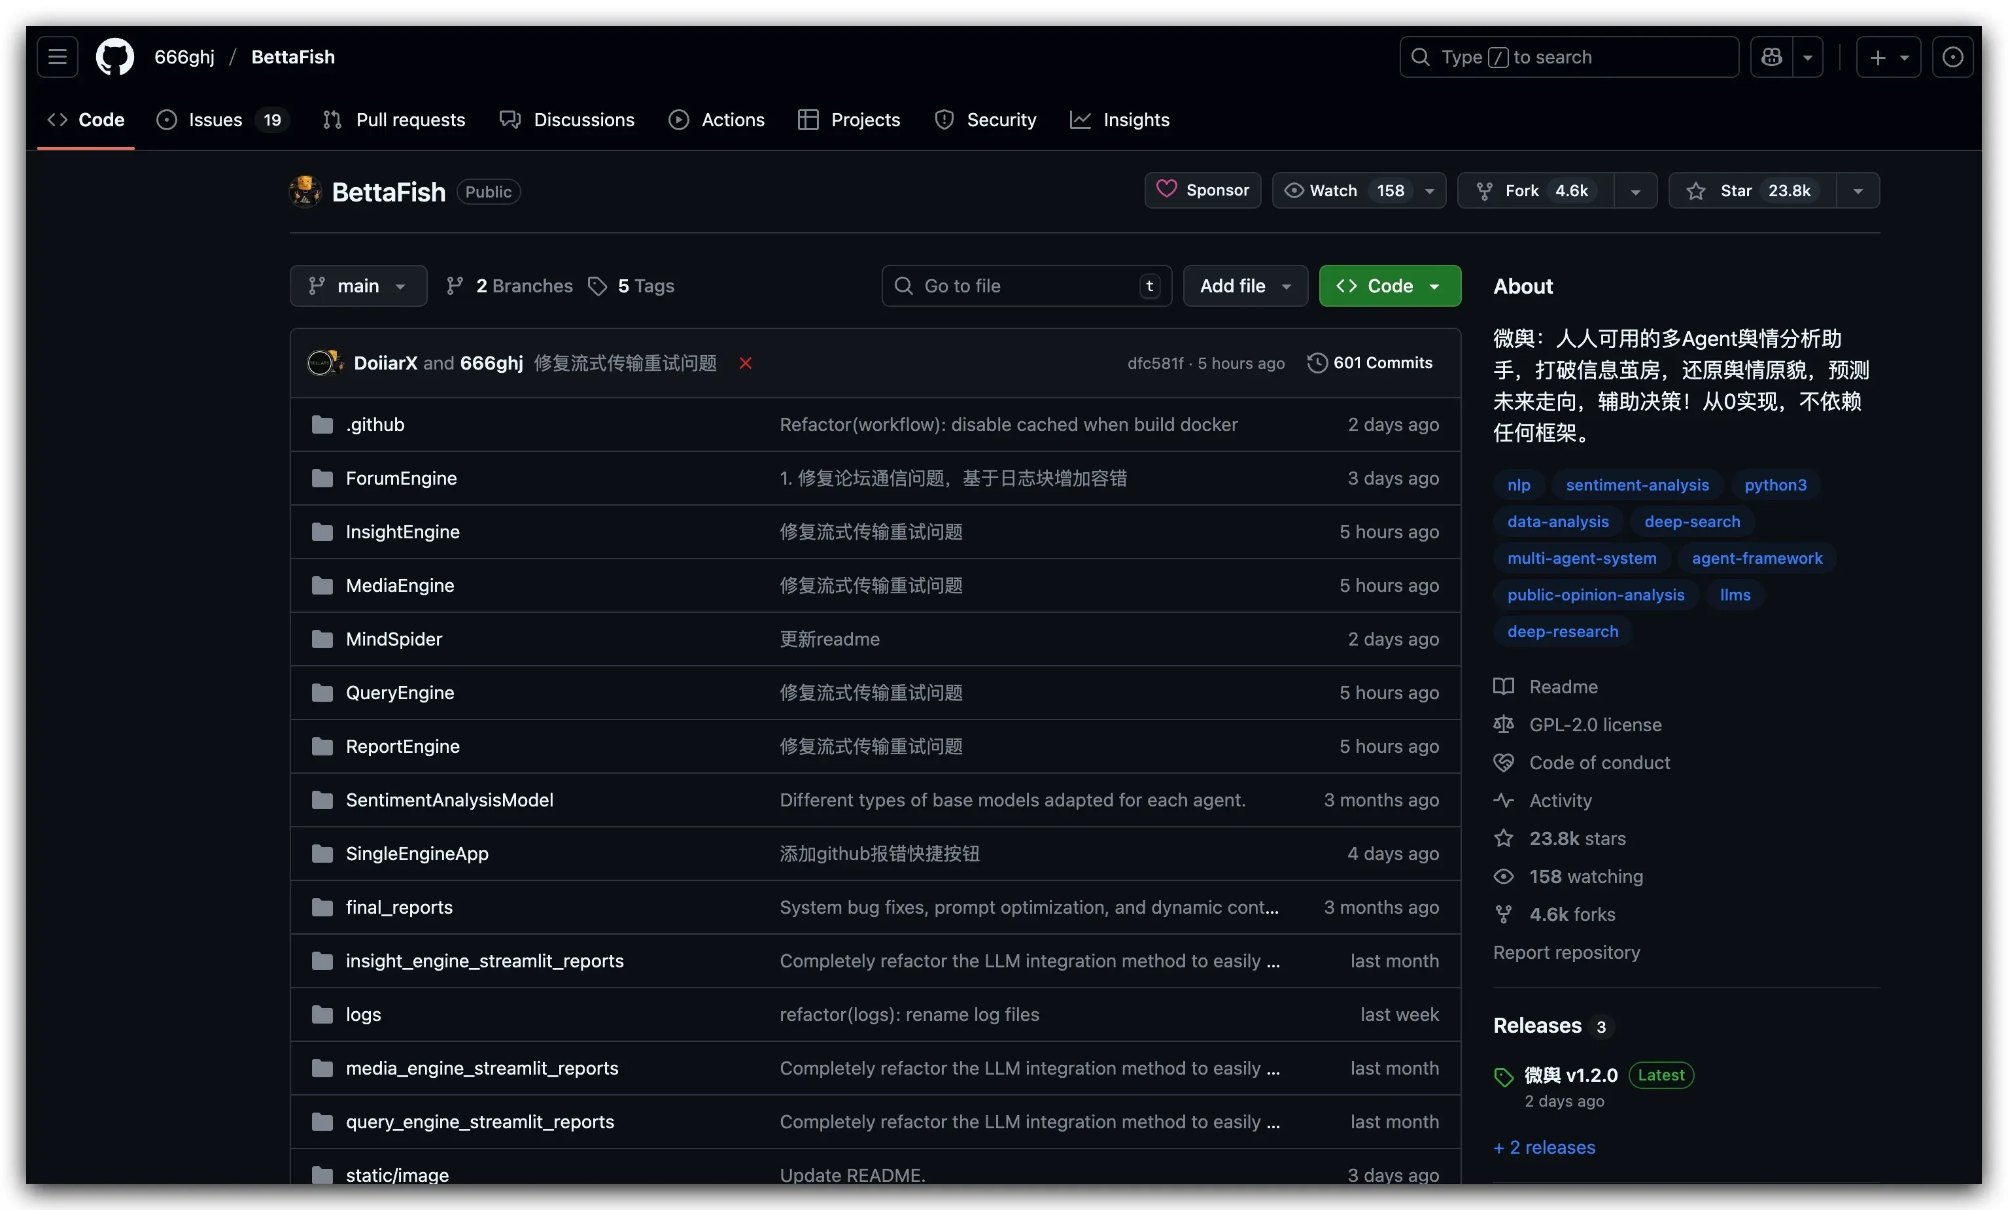Screen dimensions: 2008x1210
Task: Open the hamburger navigation menu
Action: pos(57,57)
